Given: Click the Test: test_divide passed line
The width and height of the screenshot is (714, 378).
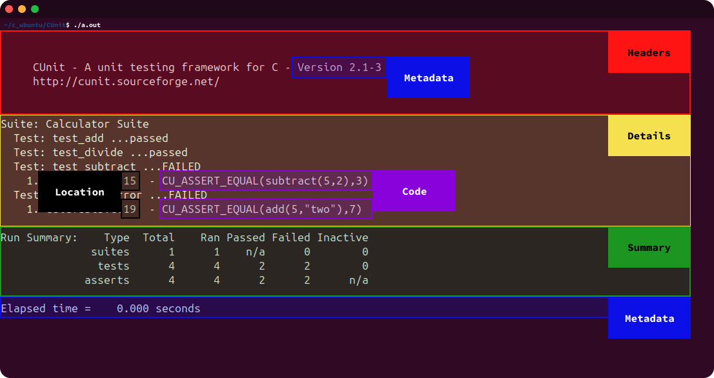Looking at the screenshot, I should pos(100,152).
